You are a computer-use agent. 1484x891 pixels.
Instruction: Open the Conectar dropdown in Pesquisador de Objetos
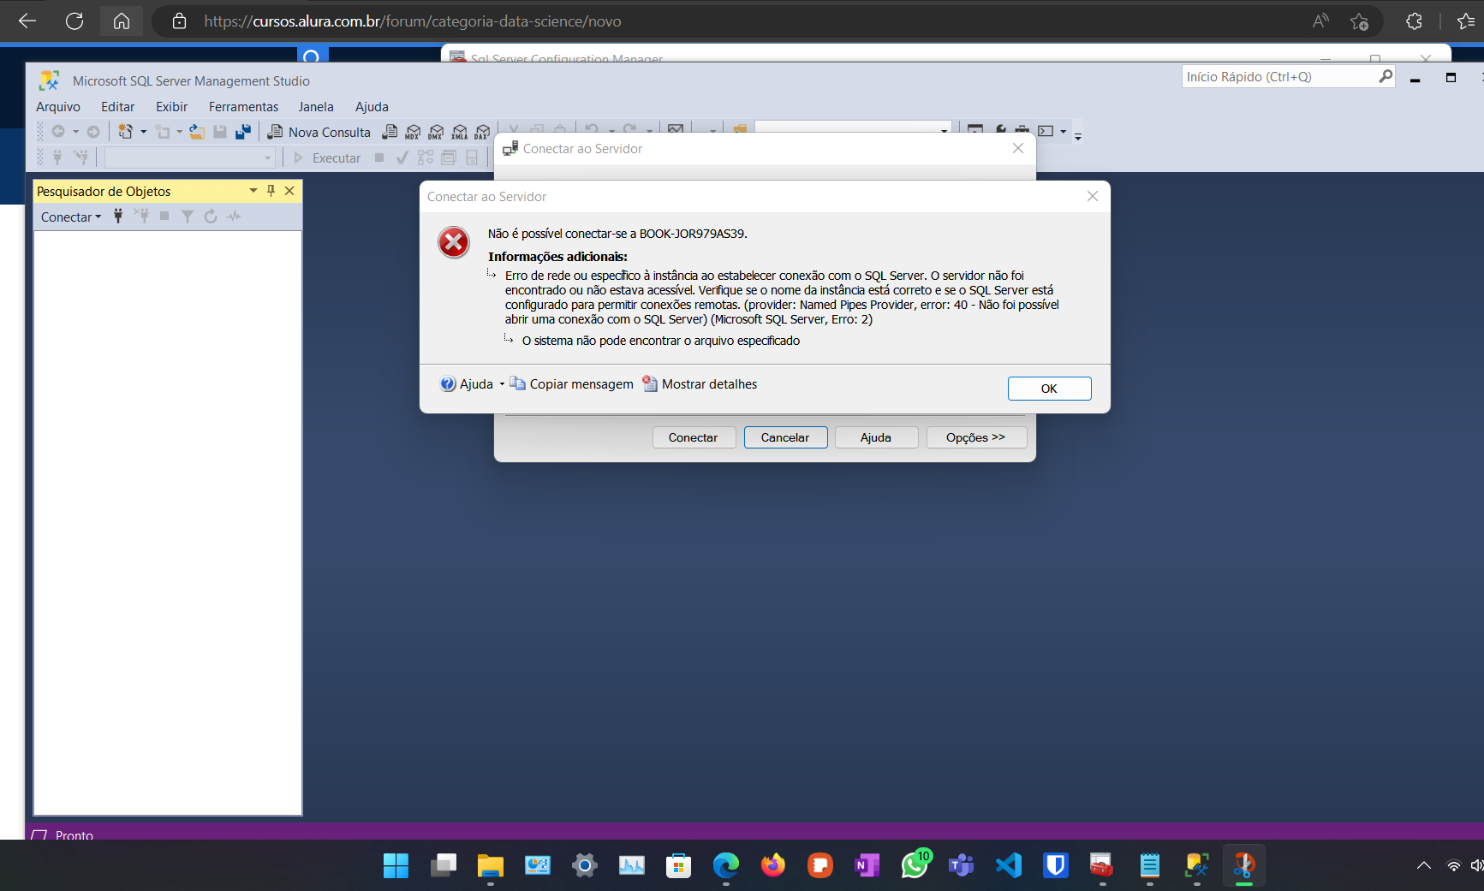coord(71,217)
